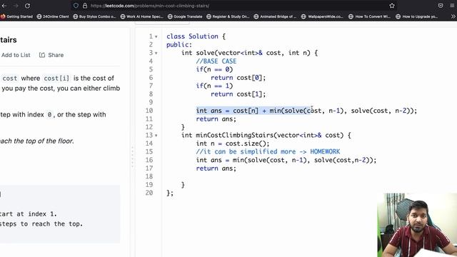Show more bookmarks with the chevron
The height and width of the screenshot is (257, 457).
453,16
